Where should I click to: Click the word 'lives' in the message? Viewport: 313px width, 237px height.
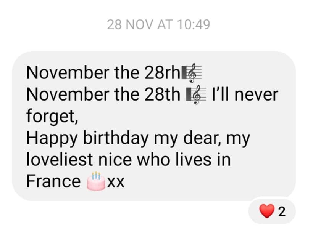point(193,160)
